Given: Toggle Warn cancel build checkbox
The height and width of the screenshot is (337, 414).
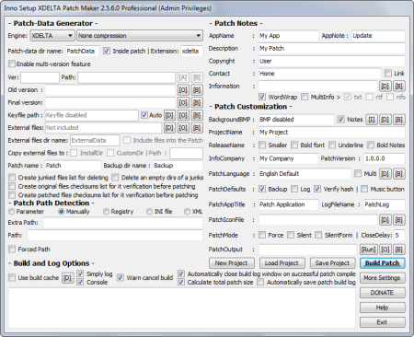Looking at the screenshot, I should [x=121, y=278].
